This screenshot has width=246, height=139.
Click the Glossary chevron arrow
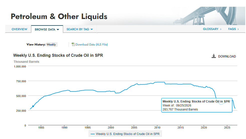221,29
